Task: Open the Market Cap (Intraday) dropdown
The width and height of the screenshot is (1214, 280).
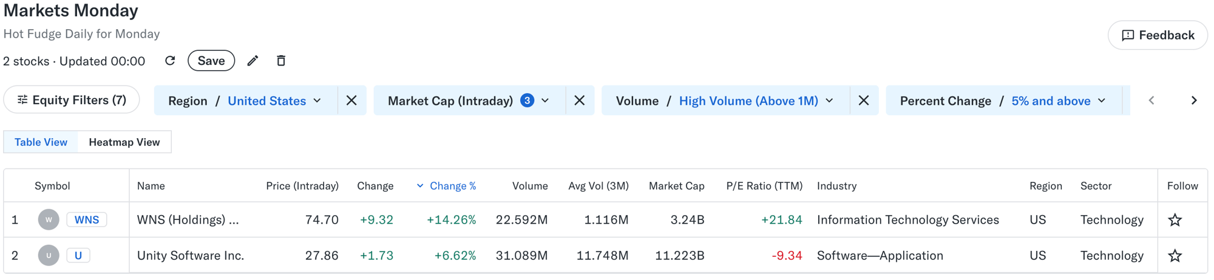Action: tap(469, 101)
